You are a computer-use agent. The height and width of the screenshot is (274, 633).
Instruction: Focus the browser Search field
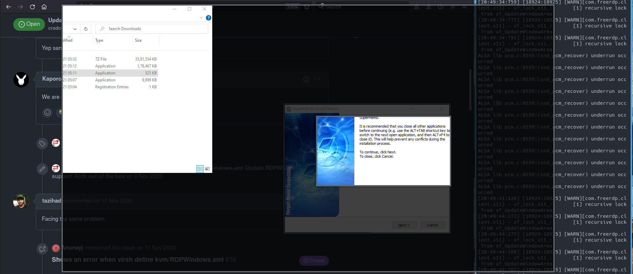(362, 7)
